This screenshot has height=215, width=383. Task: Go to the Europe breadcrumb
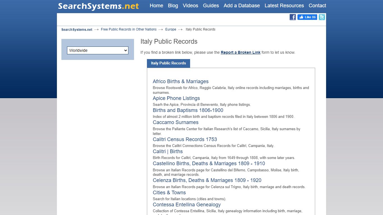click(171, 29)
